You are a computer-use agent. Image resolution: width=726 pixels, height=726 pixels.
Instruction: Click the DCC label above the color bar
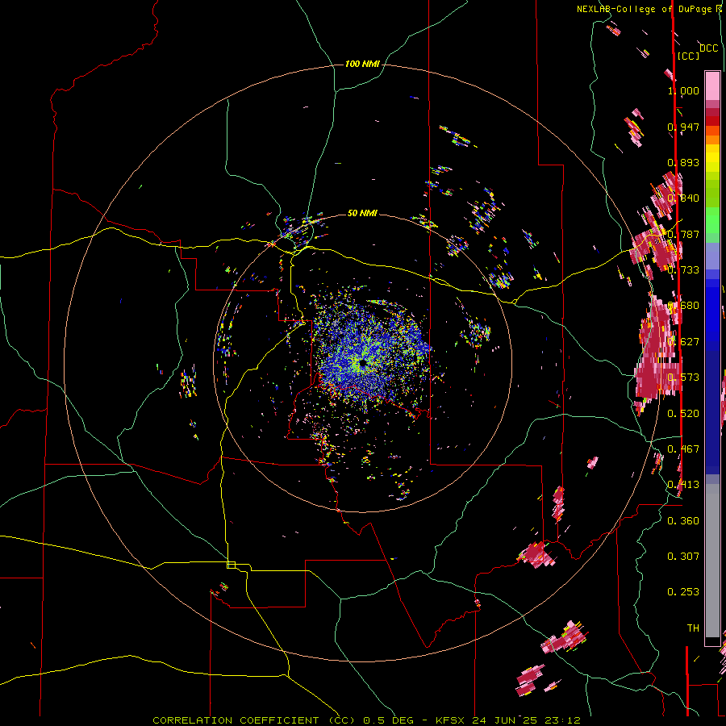pyautogui.click(x=709, y=48)
